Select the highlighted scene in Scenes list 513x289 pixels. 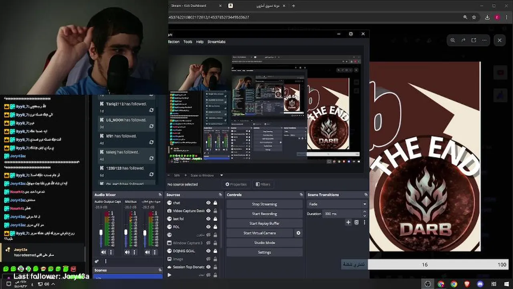coord(128,277)
